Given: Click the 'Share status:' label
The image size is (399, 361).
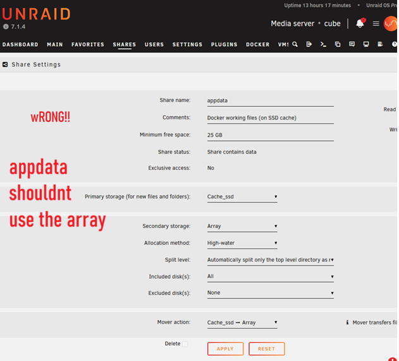Looking at the screenshot, I should (x=174, y=152).
